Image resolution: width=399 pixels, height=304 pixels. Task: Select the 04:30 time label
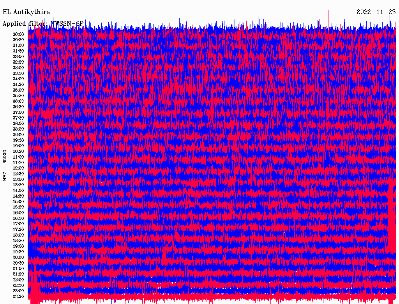point(18,85)
